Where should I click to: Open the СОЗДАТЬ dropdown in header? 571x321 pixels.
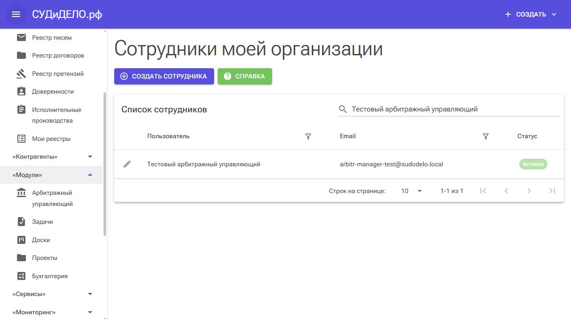(531, 14)
